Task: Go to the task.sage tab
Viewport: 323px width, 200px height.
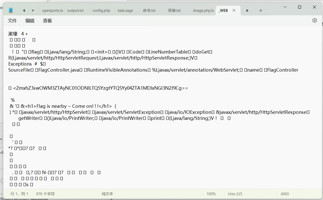Action: click(x=125, y=11)
